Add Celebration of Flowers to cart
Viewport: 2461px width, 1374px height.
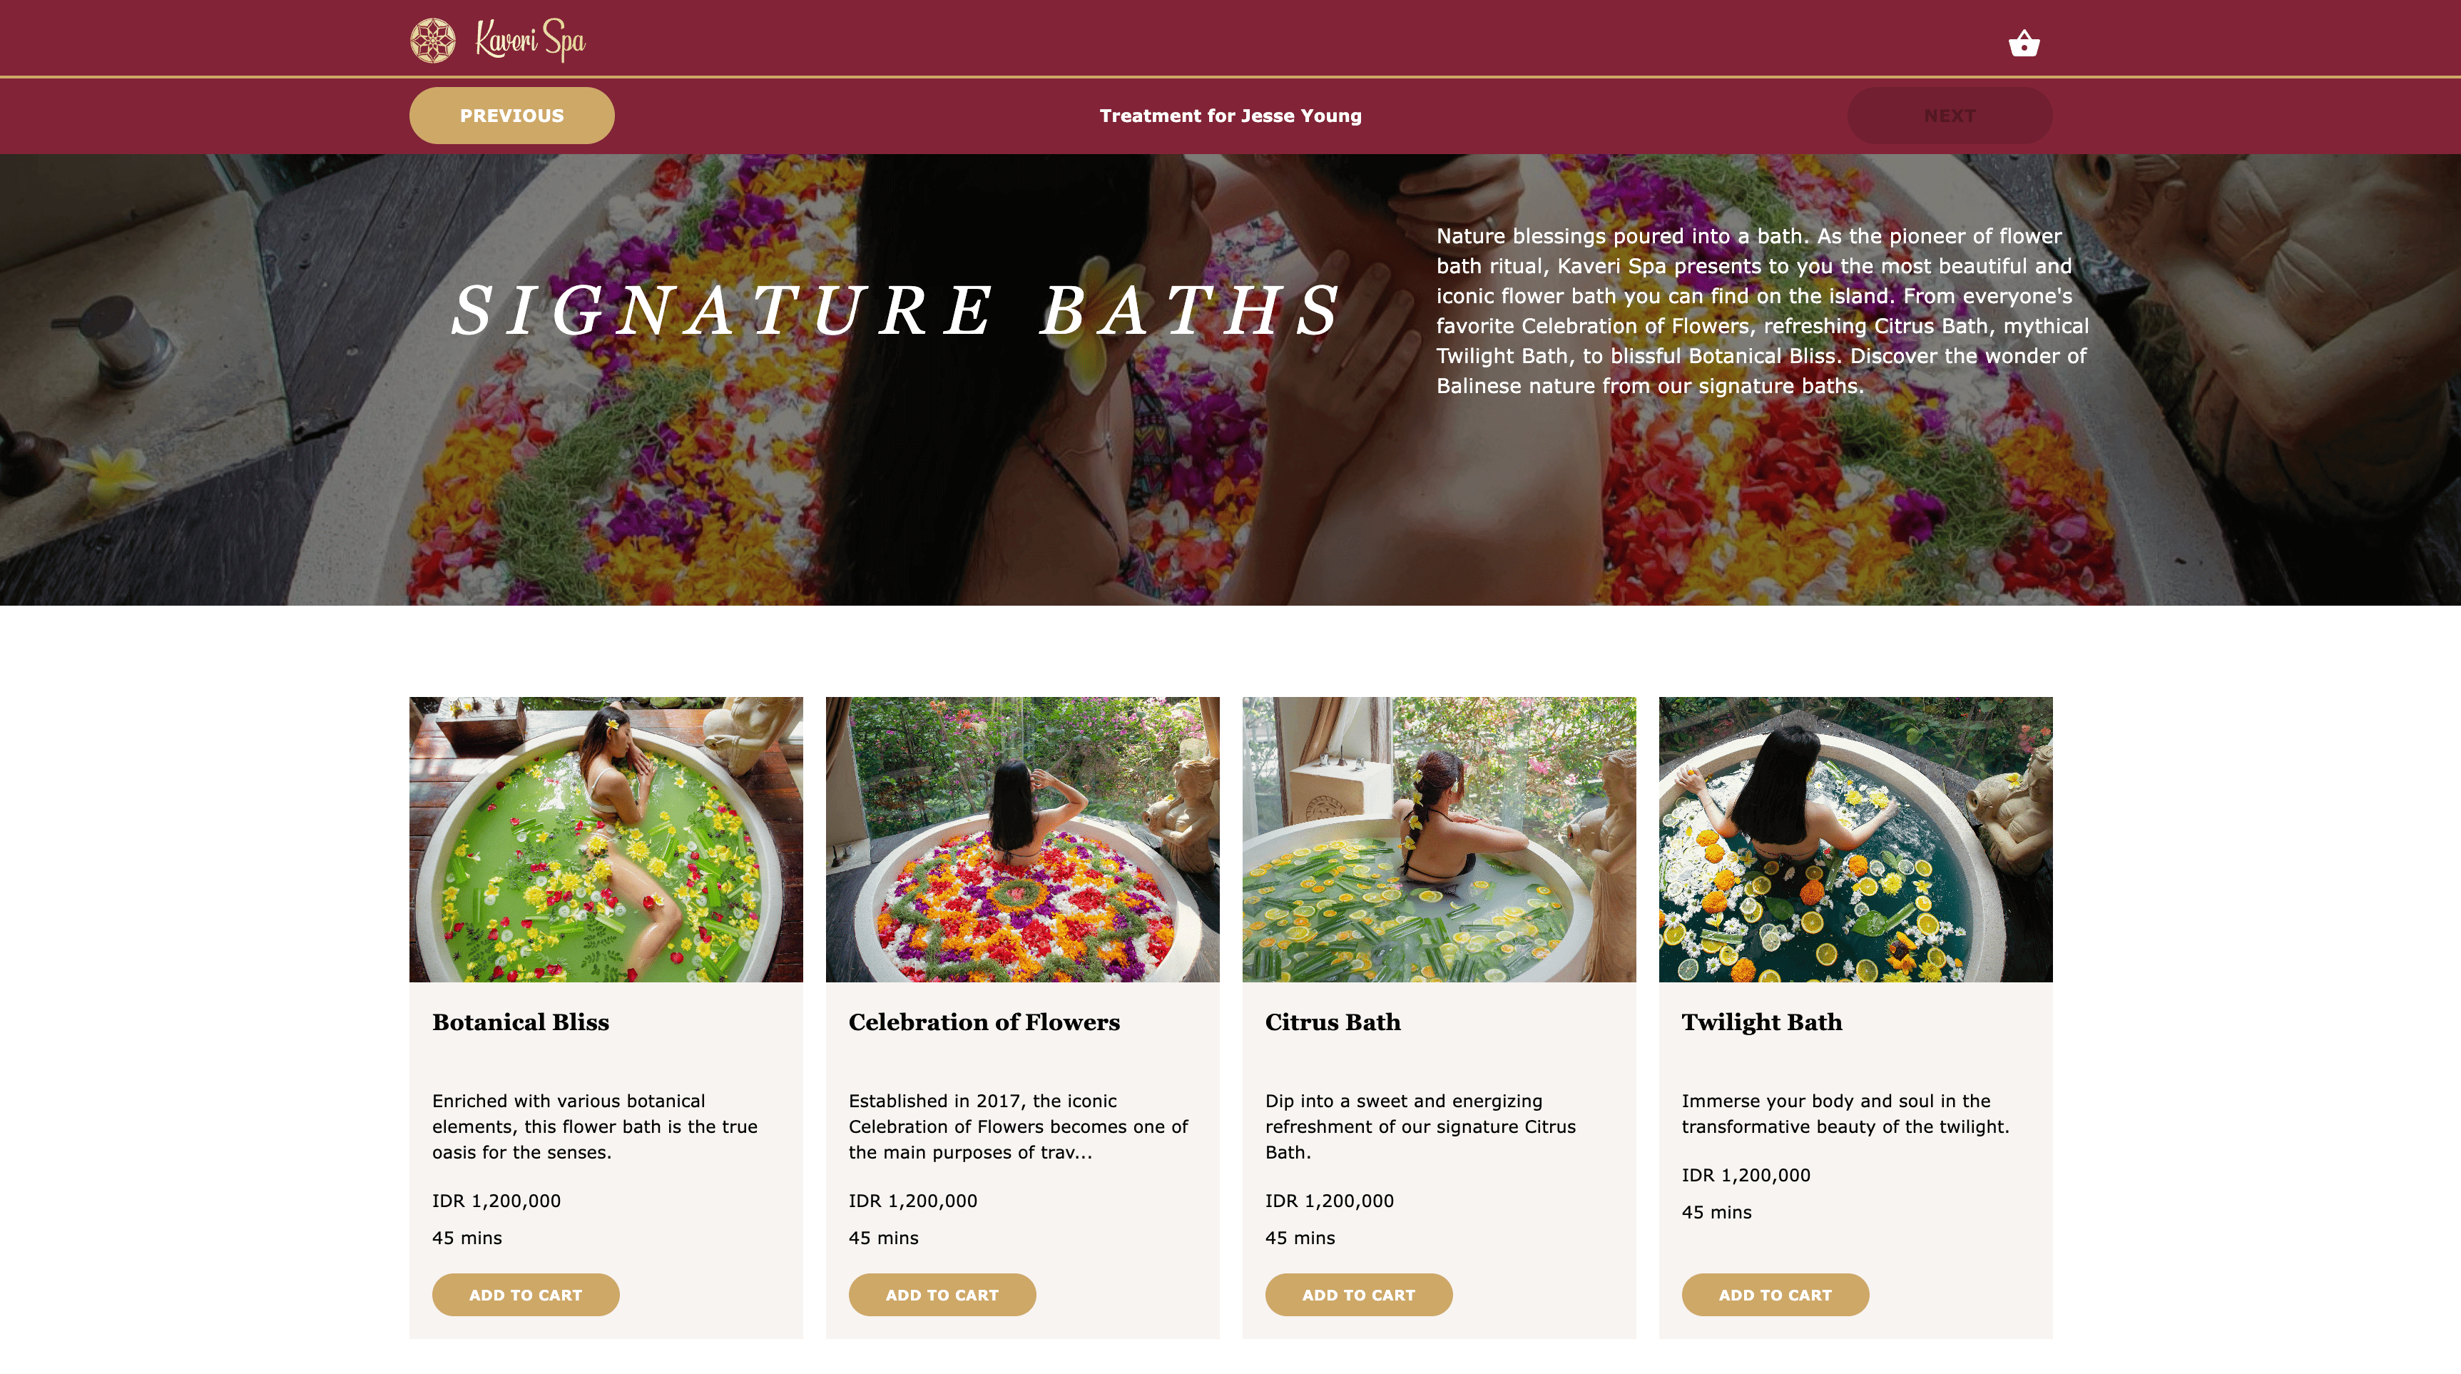point(942,1295)
